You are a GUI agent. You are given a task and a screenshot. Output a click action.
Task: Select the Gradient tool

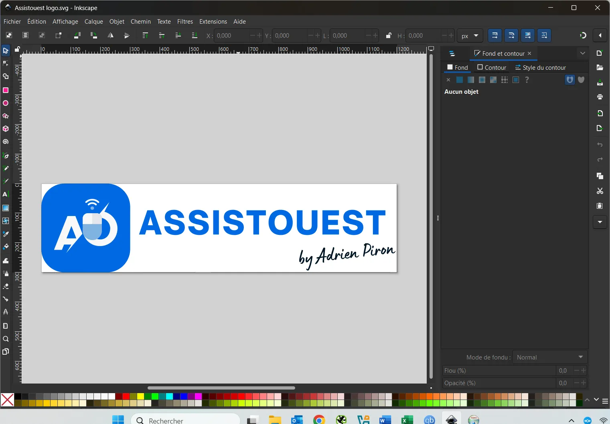coord(6,208)
